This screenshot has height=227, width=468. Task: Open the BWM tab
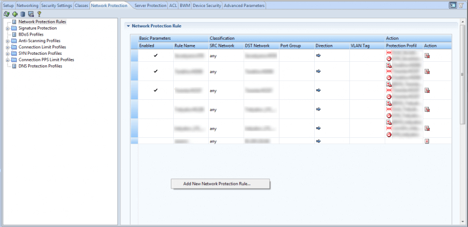coord(185,6)
